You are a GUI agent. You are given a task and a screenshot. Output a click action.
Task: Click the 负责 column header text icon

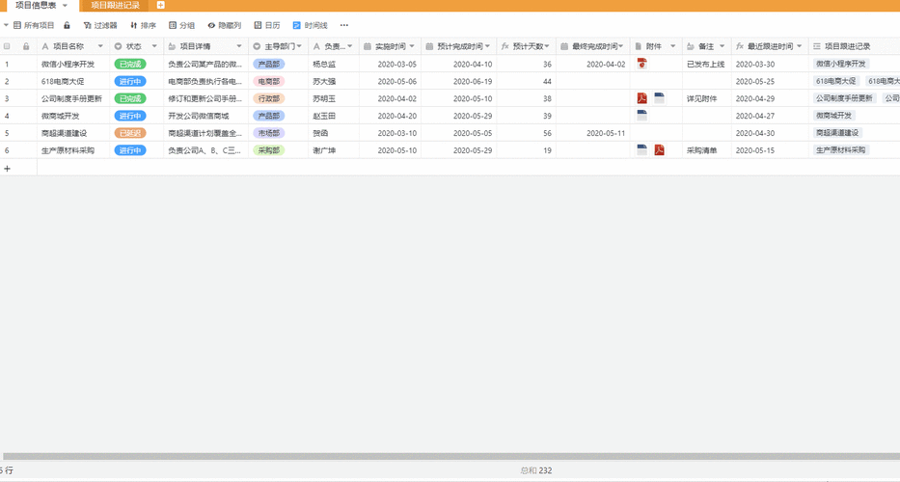pyautogui.click(x=316, y=46)
